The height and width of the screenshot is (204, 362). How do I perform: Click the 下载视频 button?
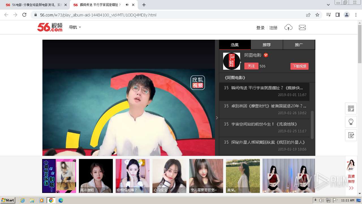299,66
